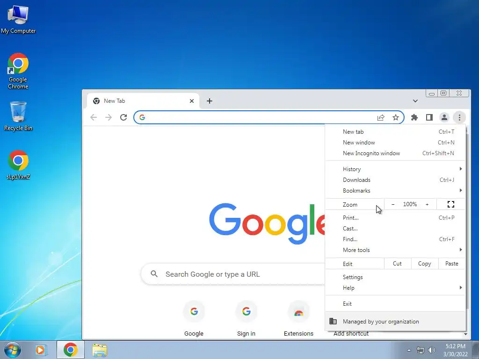Click the Search Google or type a URL box

pyautogui.click(x=234, y=274)
